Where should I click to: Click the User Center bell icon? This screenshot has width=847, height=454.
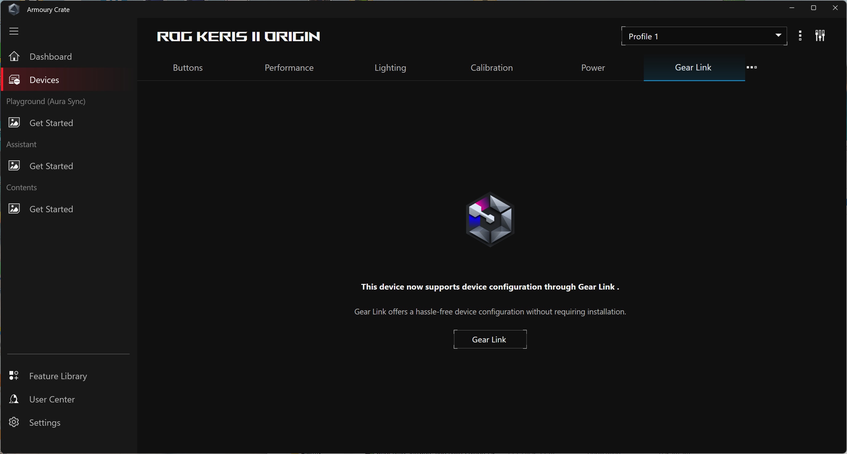tap(14, 399)
